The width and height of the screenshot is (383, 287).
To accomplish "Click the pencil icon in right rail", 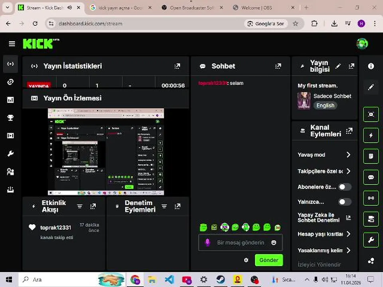I will (x=371, y=87).
